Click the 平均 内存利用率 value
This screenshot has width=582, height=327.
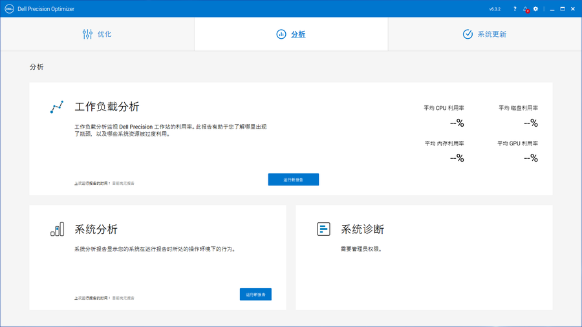[457, 158]
